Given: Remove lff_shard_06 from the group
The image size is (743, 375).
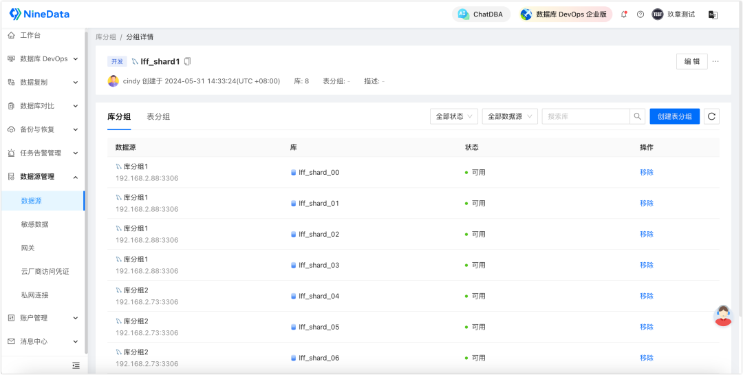Looking at the screenshot, I should tap(647, 358).
